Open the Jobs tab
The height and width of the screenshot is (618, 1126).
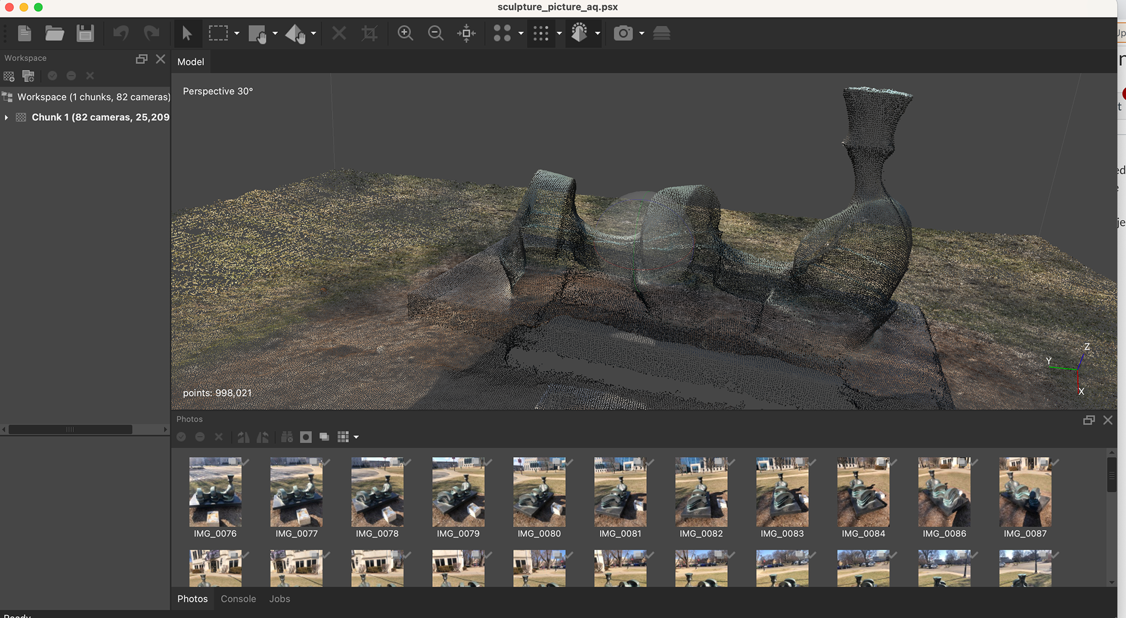(x=280, y=599)
